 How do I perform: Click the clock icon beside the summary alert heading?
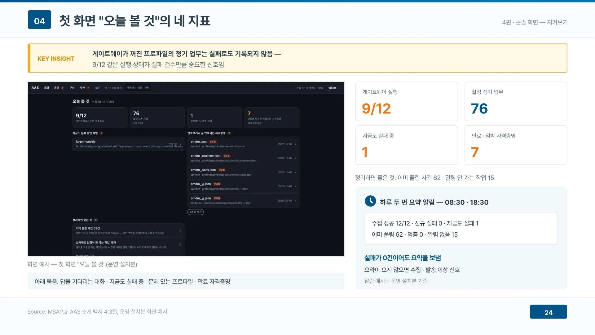(x=370, y=201)
